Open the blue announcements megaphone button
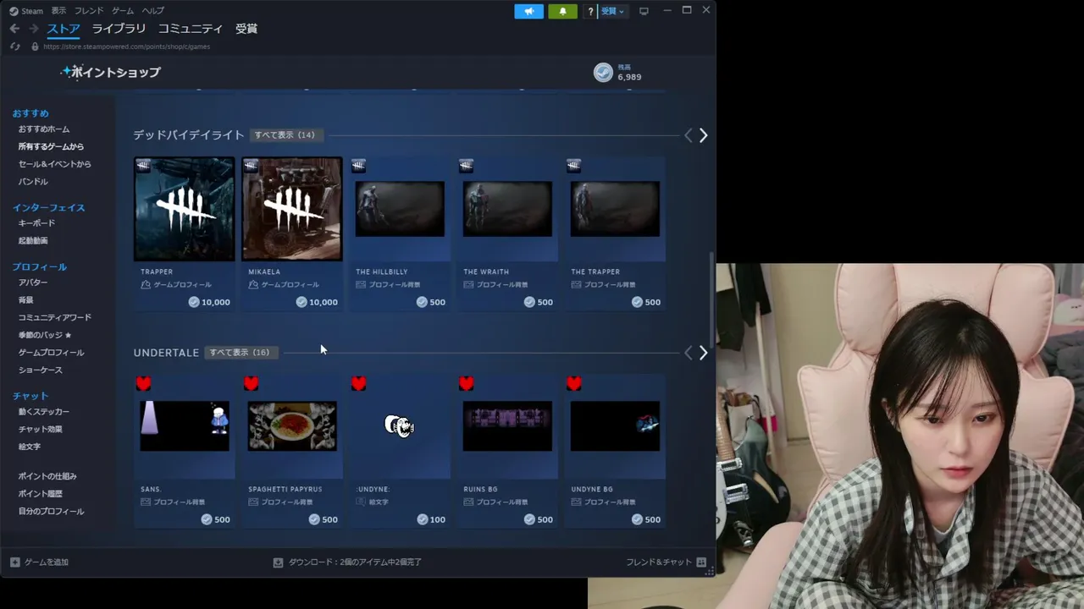This screenshot has height=609, width=1084. (x=528, y=11)
